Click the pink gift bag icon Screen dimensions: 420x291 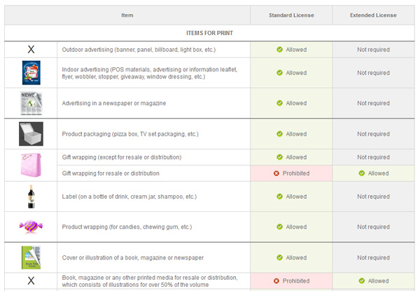click(x=31, y=165)
